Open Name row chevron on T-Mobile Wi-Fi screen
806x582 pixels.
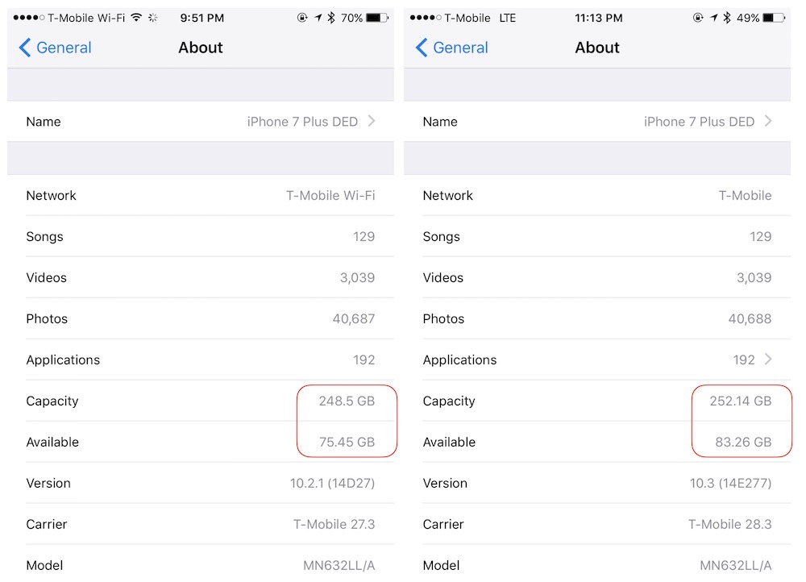coord(372,121)
